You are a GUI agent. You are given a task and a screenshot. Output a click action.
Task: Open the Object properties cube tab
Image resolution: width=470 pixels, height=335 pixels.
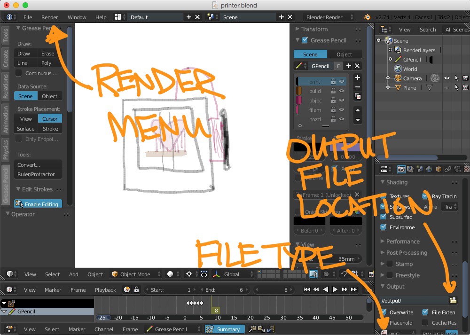[439, 169]
